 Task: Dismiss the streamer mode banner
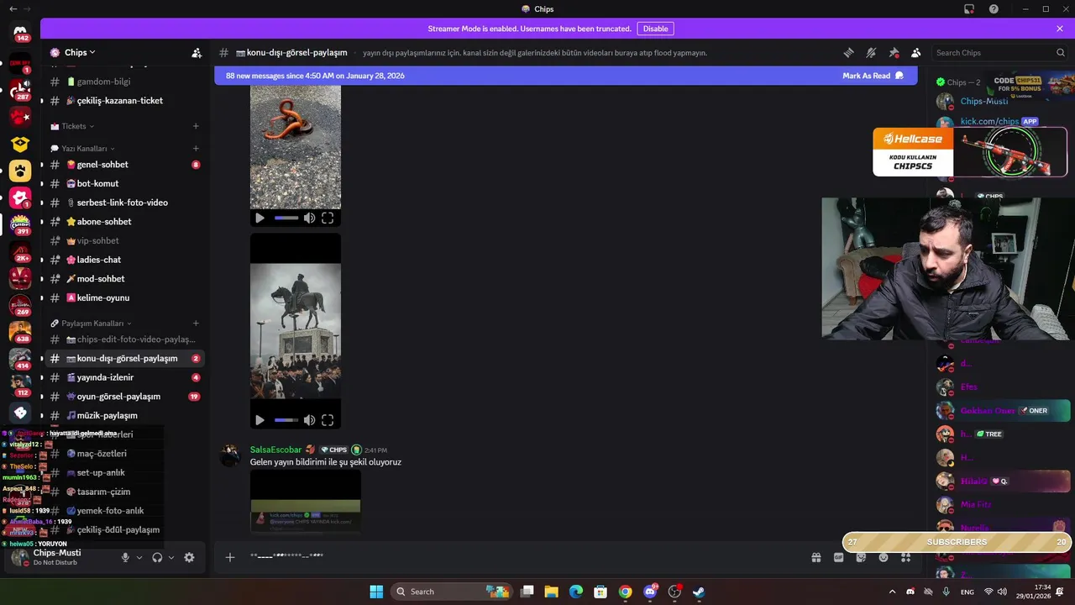pos(1060,29)
